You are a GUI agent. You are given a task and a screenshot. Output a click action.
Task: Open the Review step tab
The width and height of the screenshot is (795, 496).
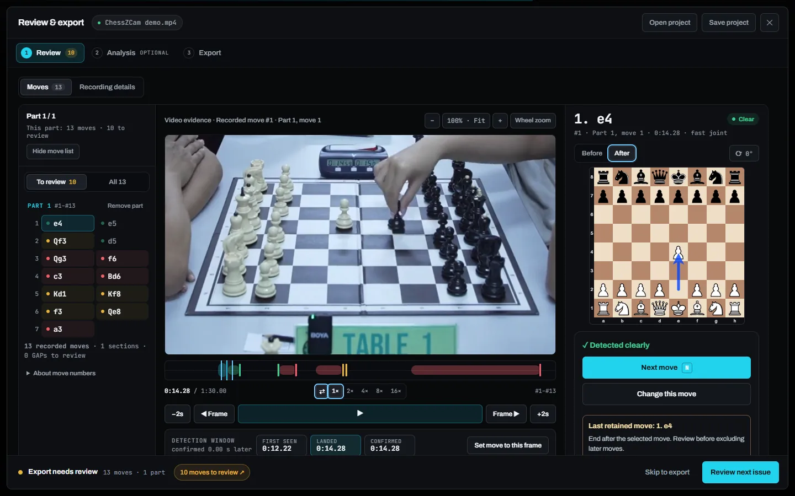(50, 53)
